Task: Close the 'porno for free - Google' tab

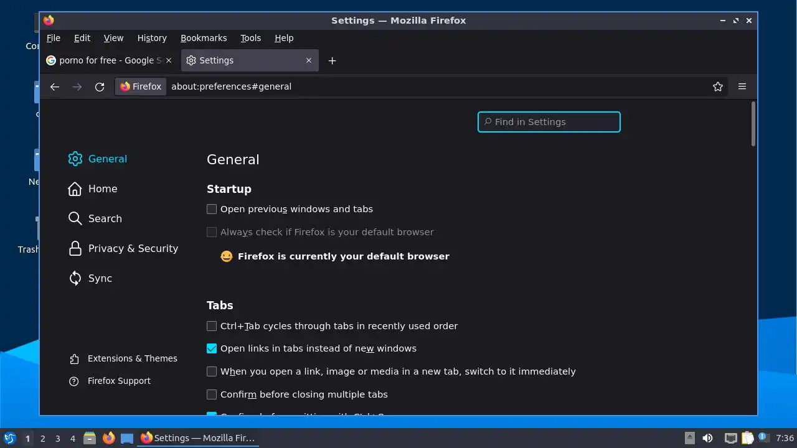Action: point(168,60)
